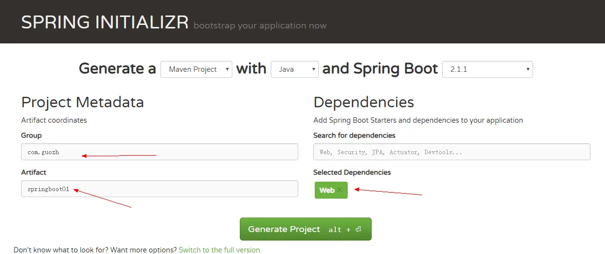This screenshot has height=254, width=605.
Task: Click the 'Selected Dependencies' label
Action: point(352,172)
